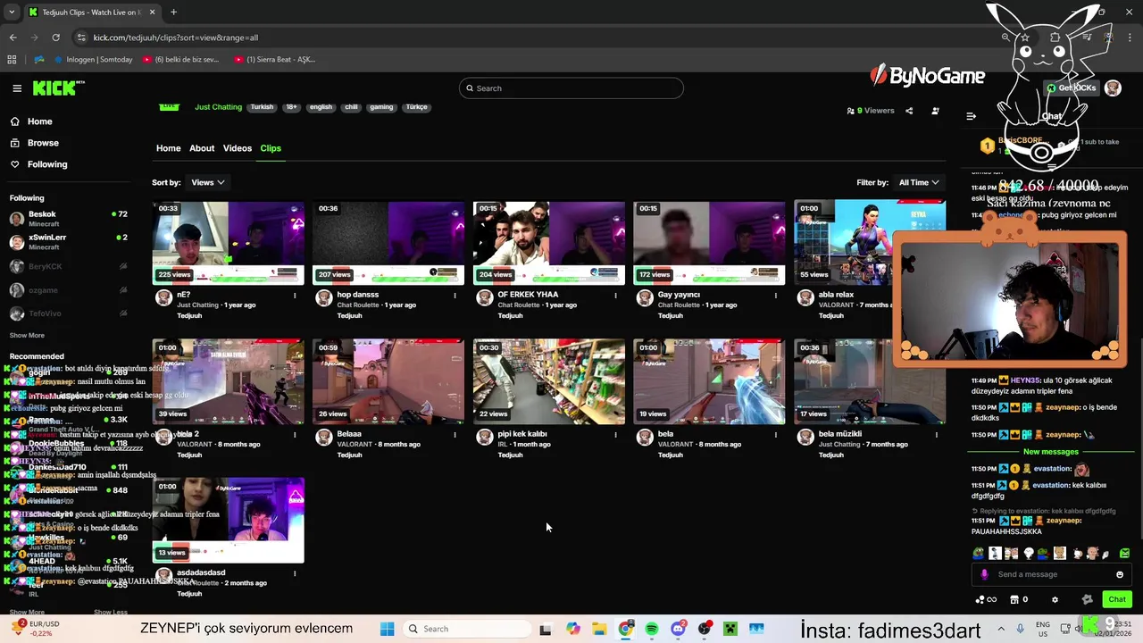Open Minecraft from the taskbar
This screenshot has width=1143, height=643.
click(x=730, y=629)
